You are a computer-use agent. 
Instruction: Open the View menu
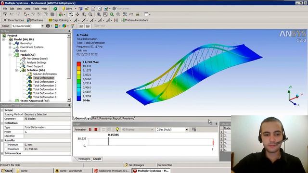19,9
